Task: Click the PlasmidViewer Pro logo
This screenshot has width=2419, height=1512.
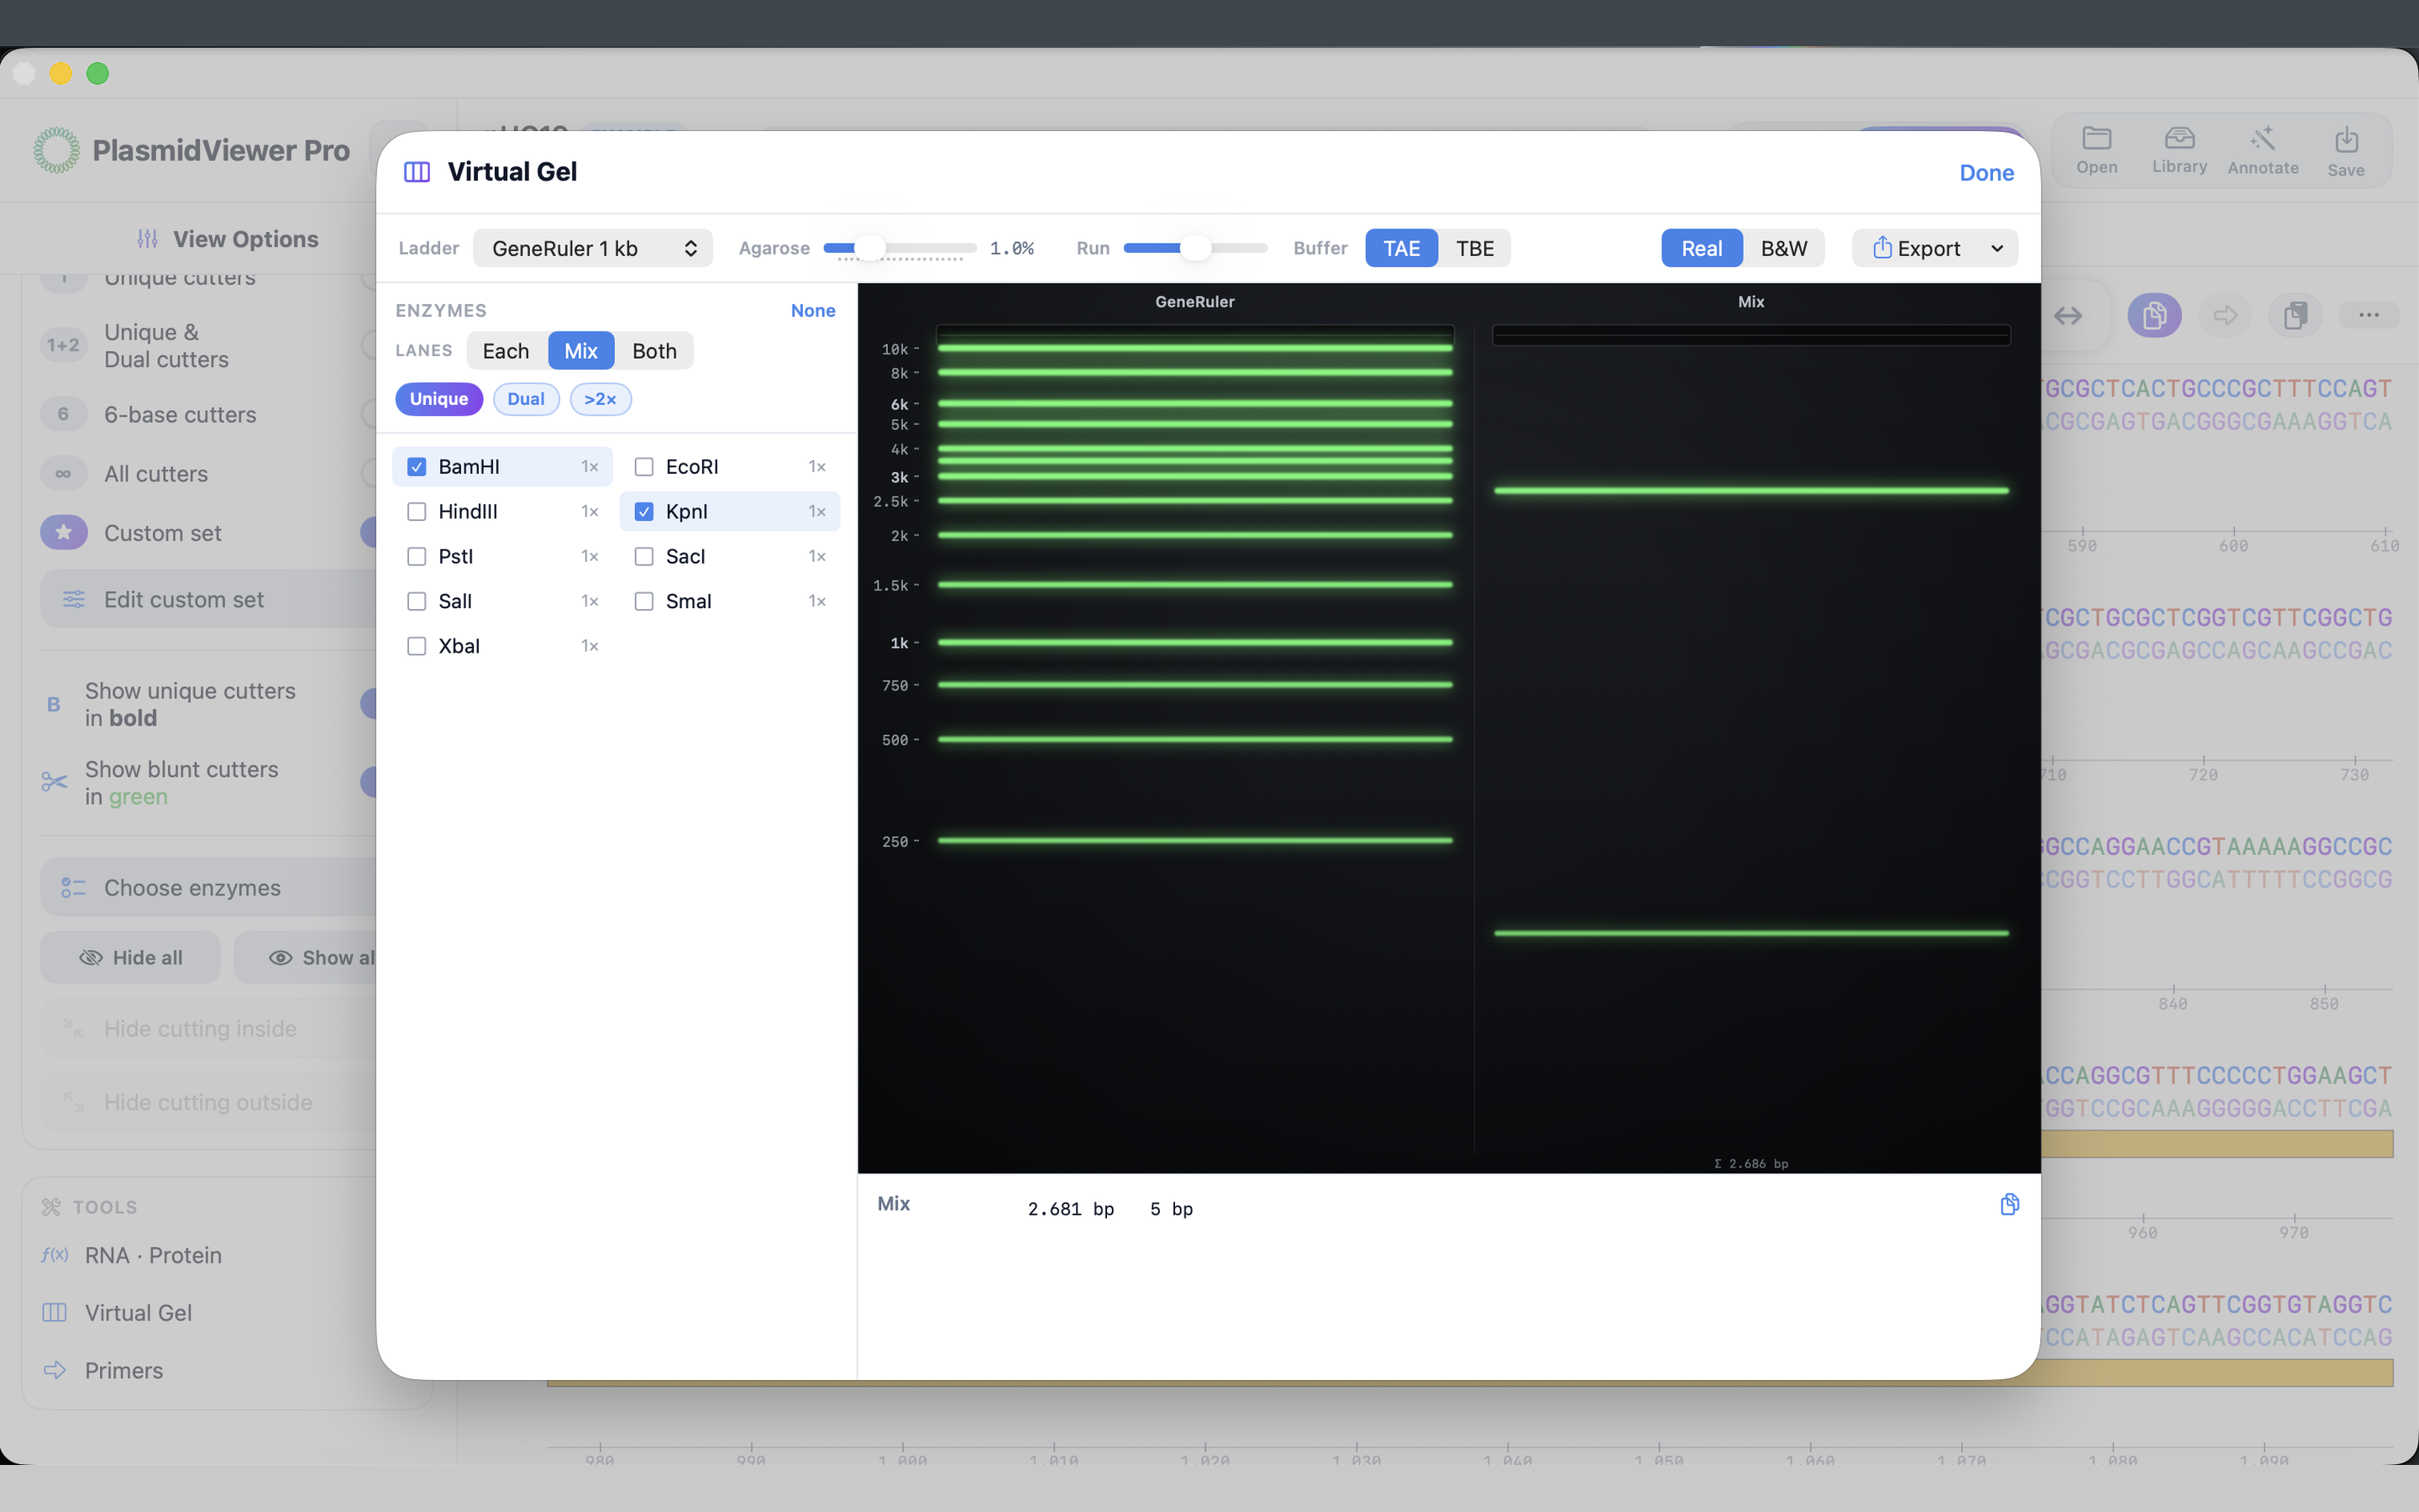Action: pyautogui.click(x=56, y=150)
